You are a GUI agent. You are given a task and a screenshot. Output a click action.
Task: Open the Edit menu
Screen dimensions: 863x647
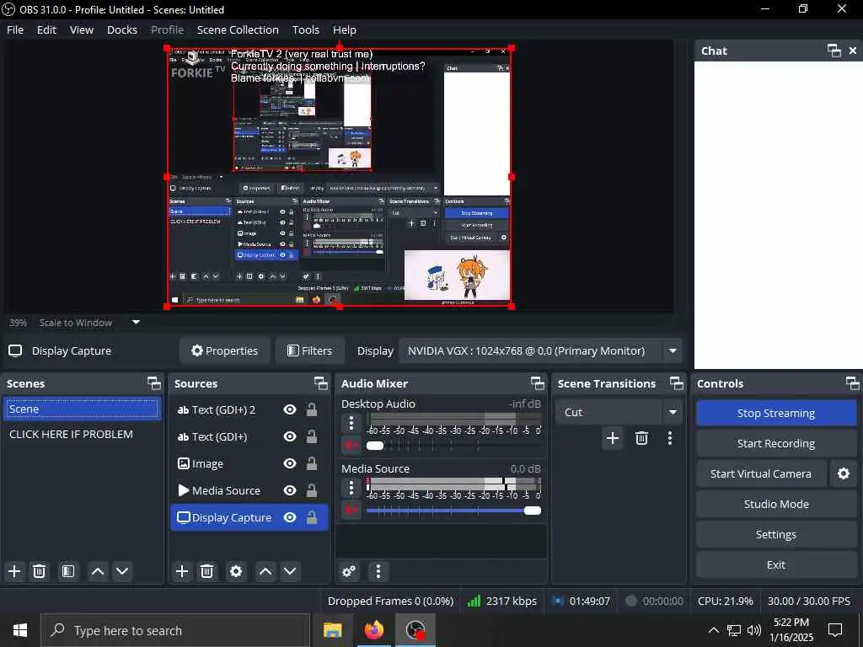[47, 29]
